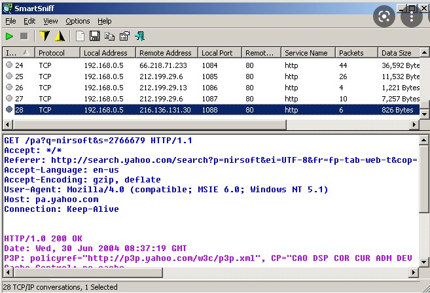Sort by Remote Address column header
The width and height of the screenshot is (430, 293).
tap(167, 52)
